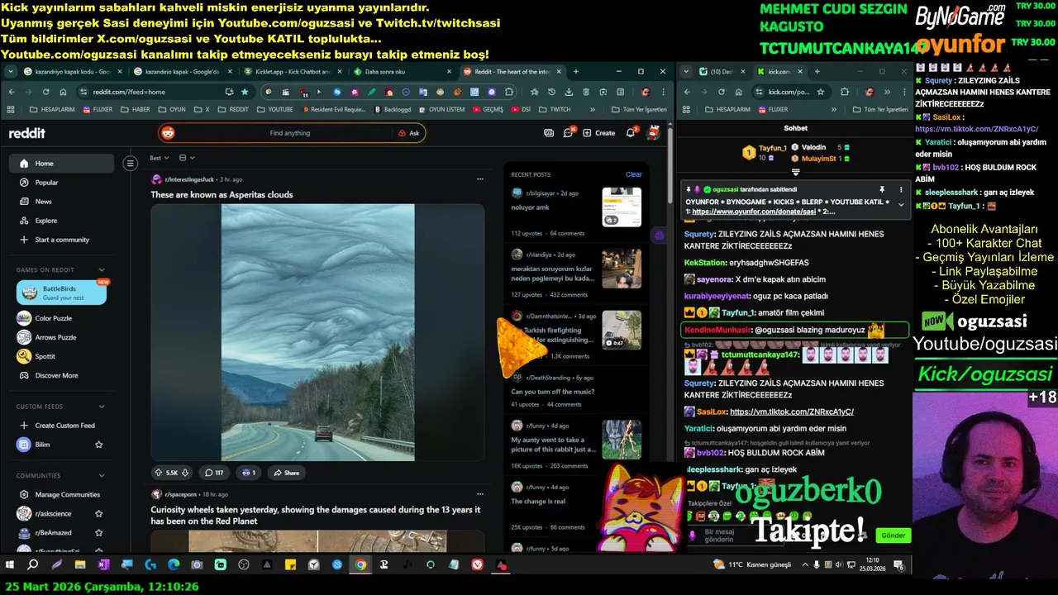Open three-dot menu of Curiosity wheels post
1058x595 pixels.
tap(479, 494)
